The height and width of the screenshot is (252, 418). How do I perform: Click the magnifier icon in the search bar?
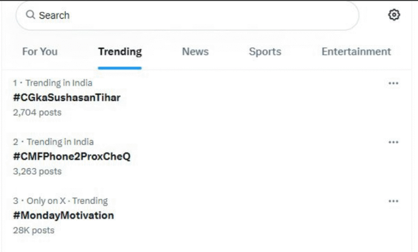(x=31, y=15)
